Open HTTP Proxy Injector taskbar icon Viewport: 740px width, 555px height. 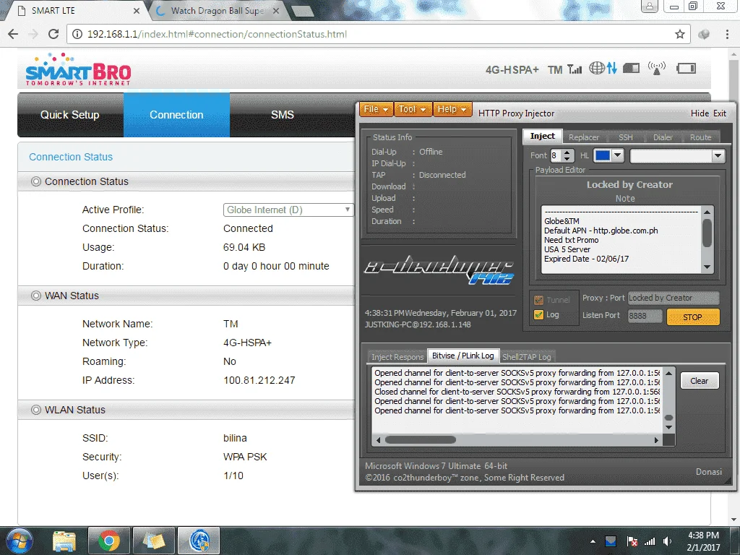tap(199, 541)
